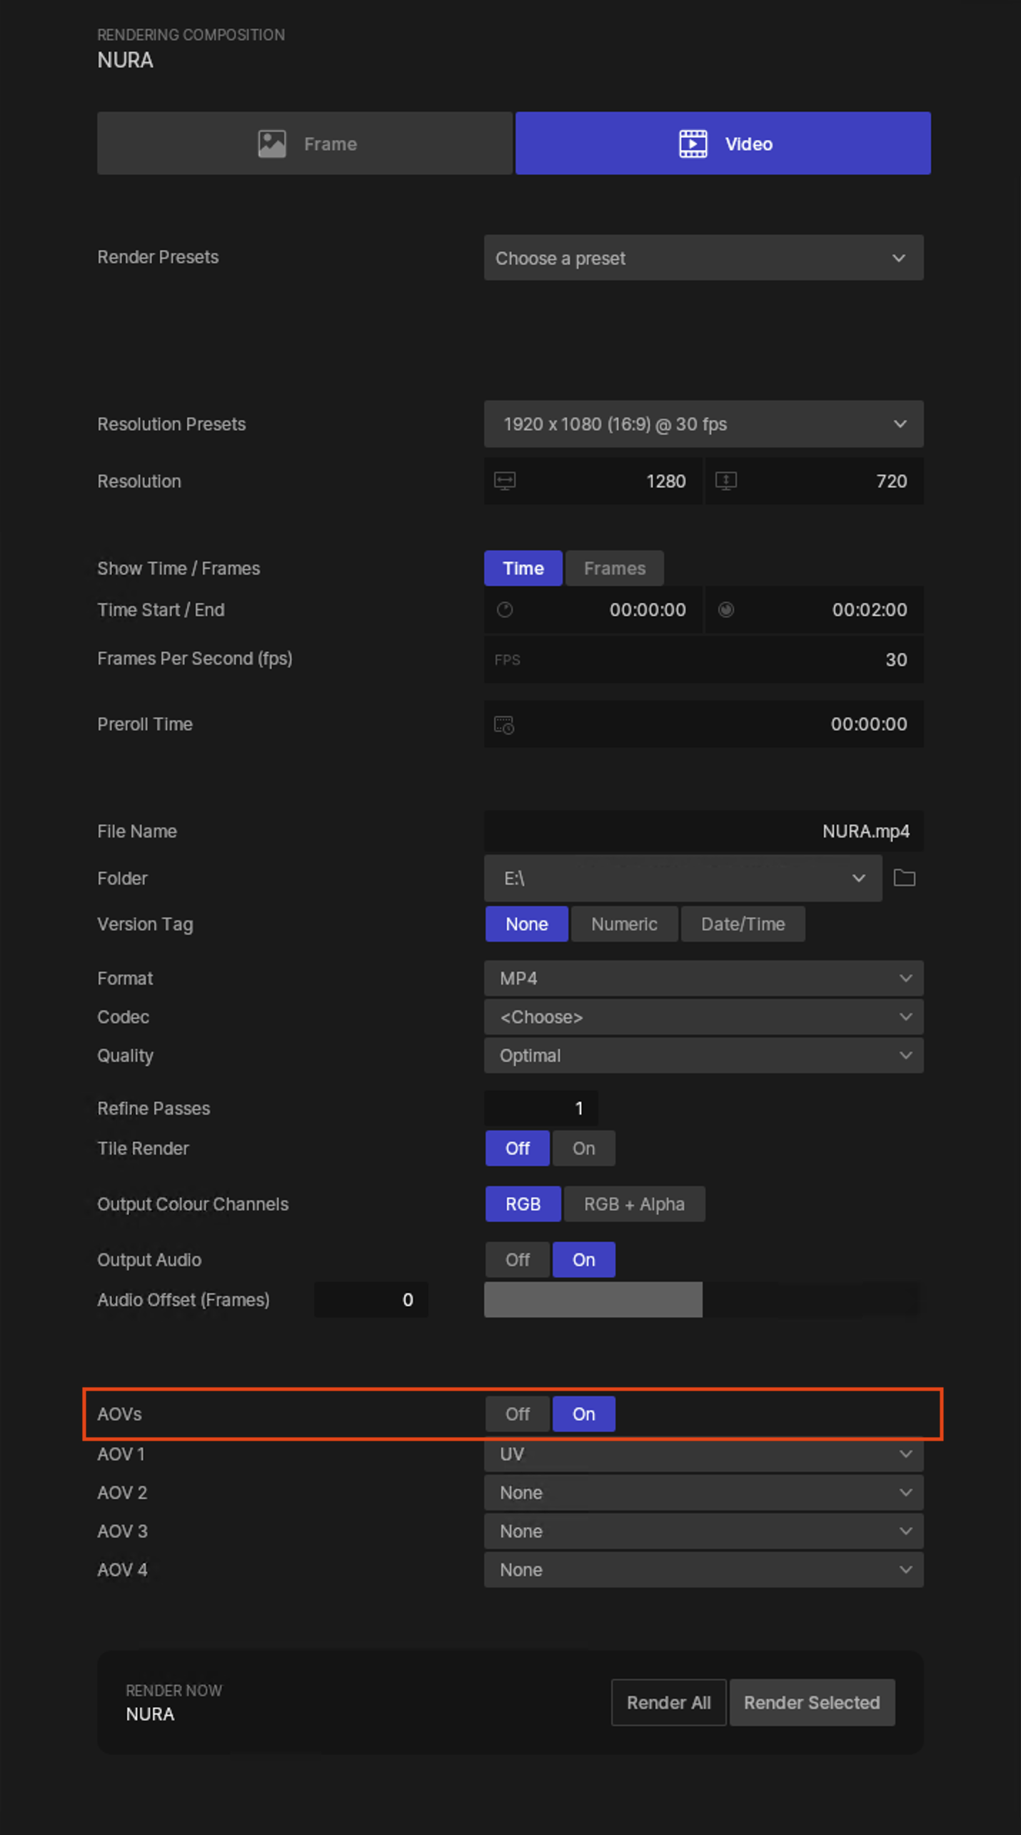This screenshot has height=1835, width=1021.
Task: Click the Preroll Time value field
Action: click(x=703, y=724)
